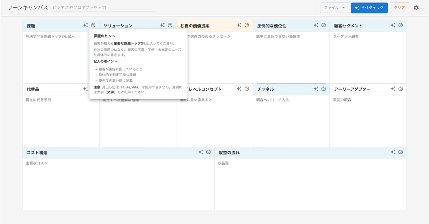
Task: Click the AI assist icon for 独自の価値提案
Action: pyautogui.click(x=239, y=25)
